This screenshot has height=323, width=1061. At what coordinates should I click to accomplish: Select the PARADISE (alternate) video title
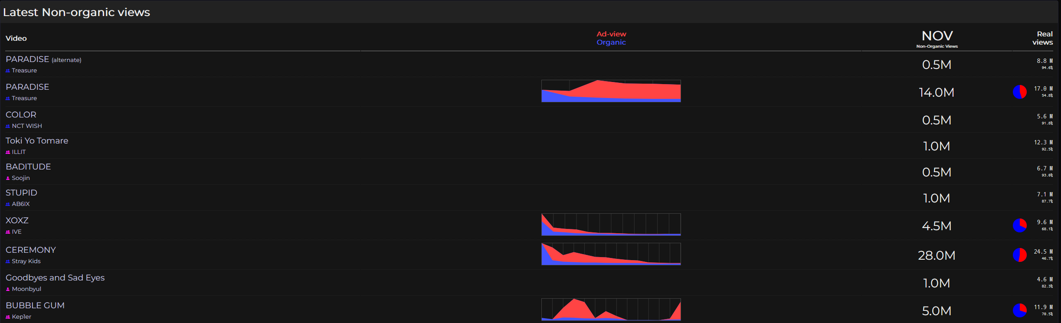[x=43, y=59]
